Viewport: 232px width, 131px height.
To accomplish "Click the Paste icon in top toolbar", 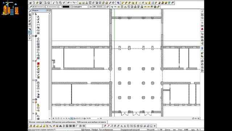I will pyautogui.click(x=61, y=3).
